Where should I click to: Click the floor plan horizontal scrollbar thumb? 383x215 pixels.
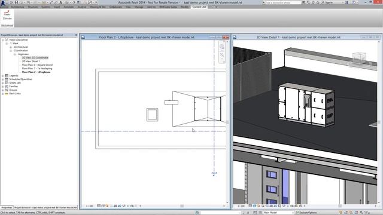pyautogui.click(x=182, y=206)
